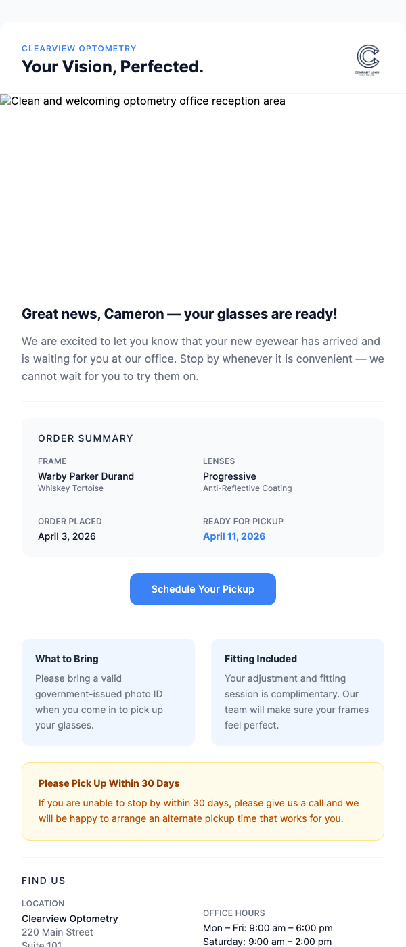Image resolution: width=406 pixels, height=947 pixels.
Task: Select the "Fitting Included" info card
Action: [x=298, y=691]
